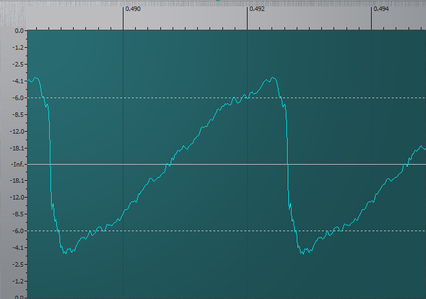This screenshot has height=299, width=426.
Task: Click the -4.1 label below the -Inf. line
Action: tap(18, 248)
